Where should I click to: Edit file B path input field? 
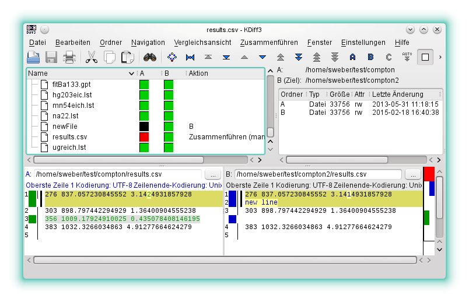point(318,174)
